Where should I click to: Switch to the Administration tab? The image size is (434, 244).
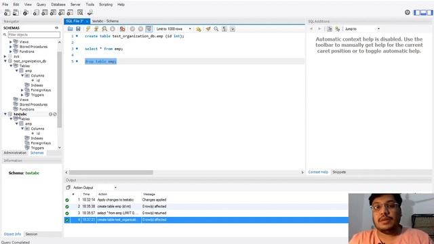(x=15, y=152)
